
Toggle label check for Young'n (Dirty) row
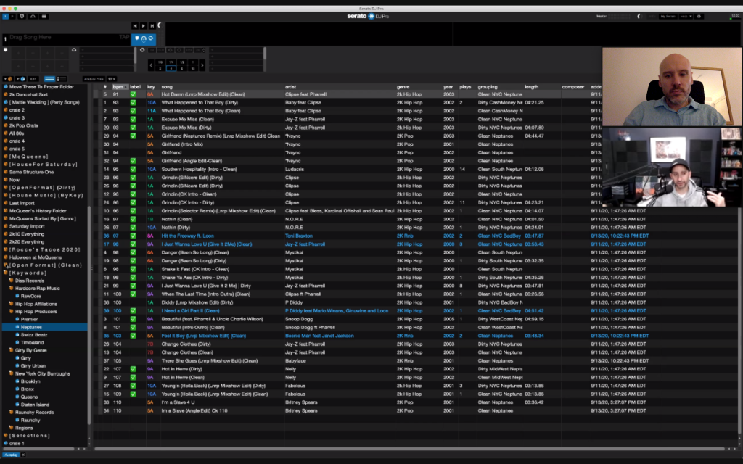(134, 386)
